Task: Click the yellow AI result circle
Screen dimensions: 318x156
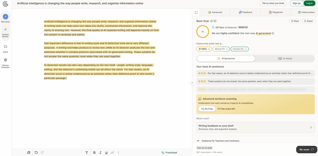Action: [202, 32]
